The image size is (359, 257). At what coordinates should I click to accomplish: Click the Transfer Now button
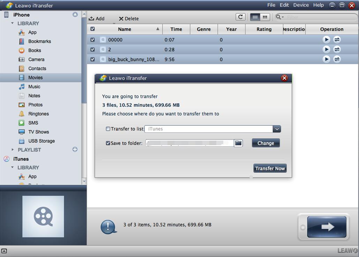coord(270,168)
